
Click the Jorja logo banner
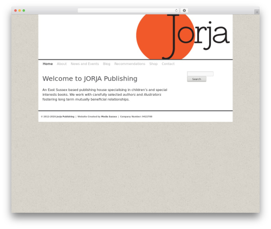tap(183, 37)
